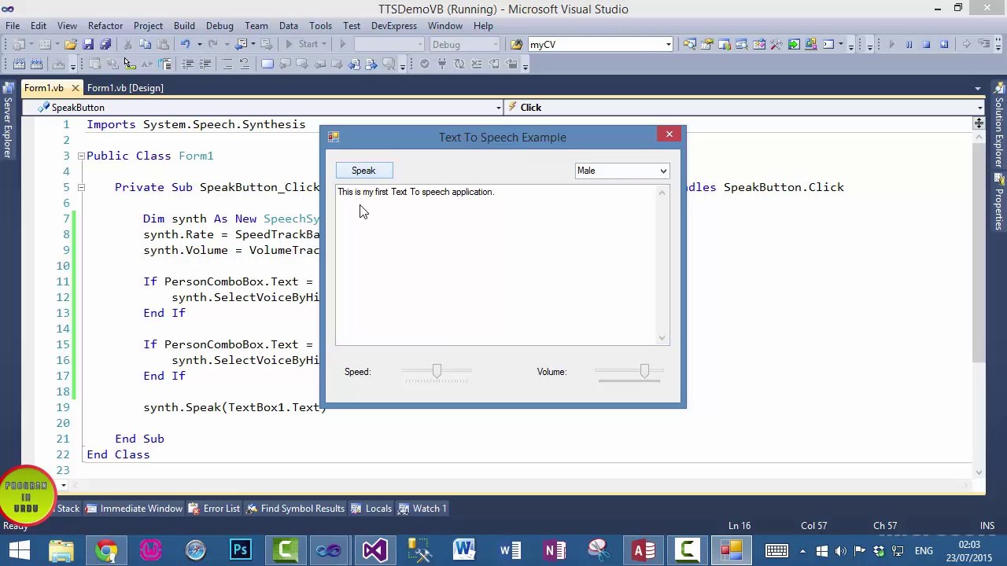This screenshot has height=566, width=1007.
Task: Open the DevExpress menu
Action: point(393,26)
